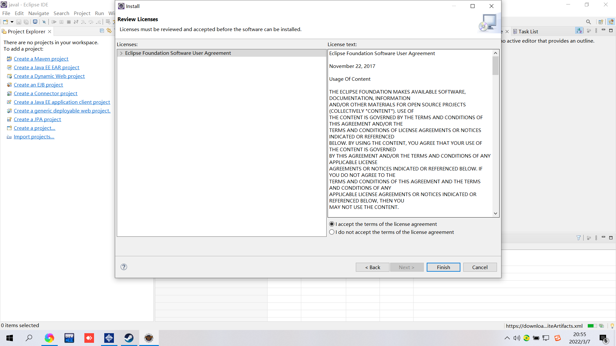Select I do not accept license terms
Screen dimensions: 616x346
click(x=332, y=232)
